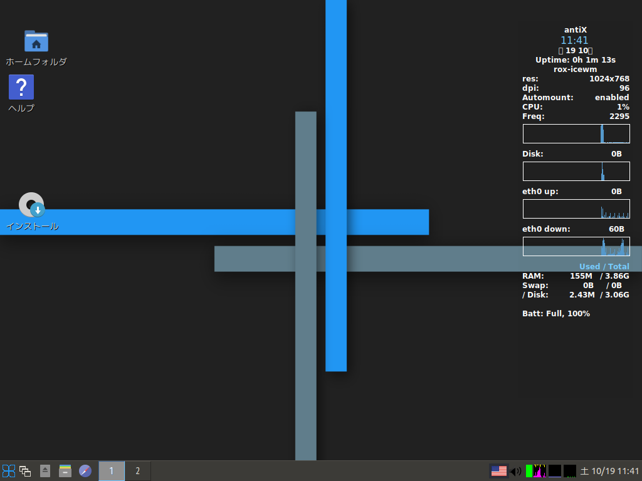Open the file manager drawer icon
Screen dimensions: 642x481
tap(65, 471)
